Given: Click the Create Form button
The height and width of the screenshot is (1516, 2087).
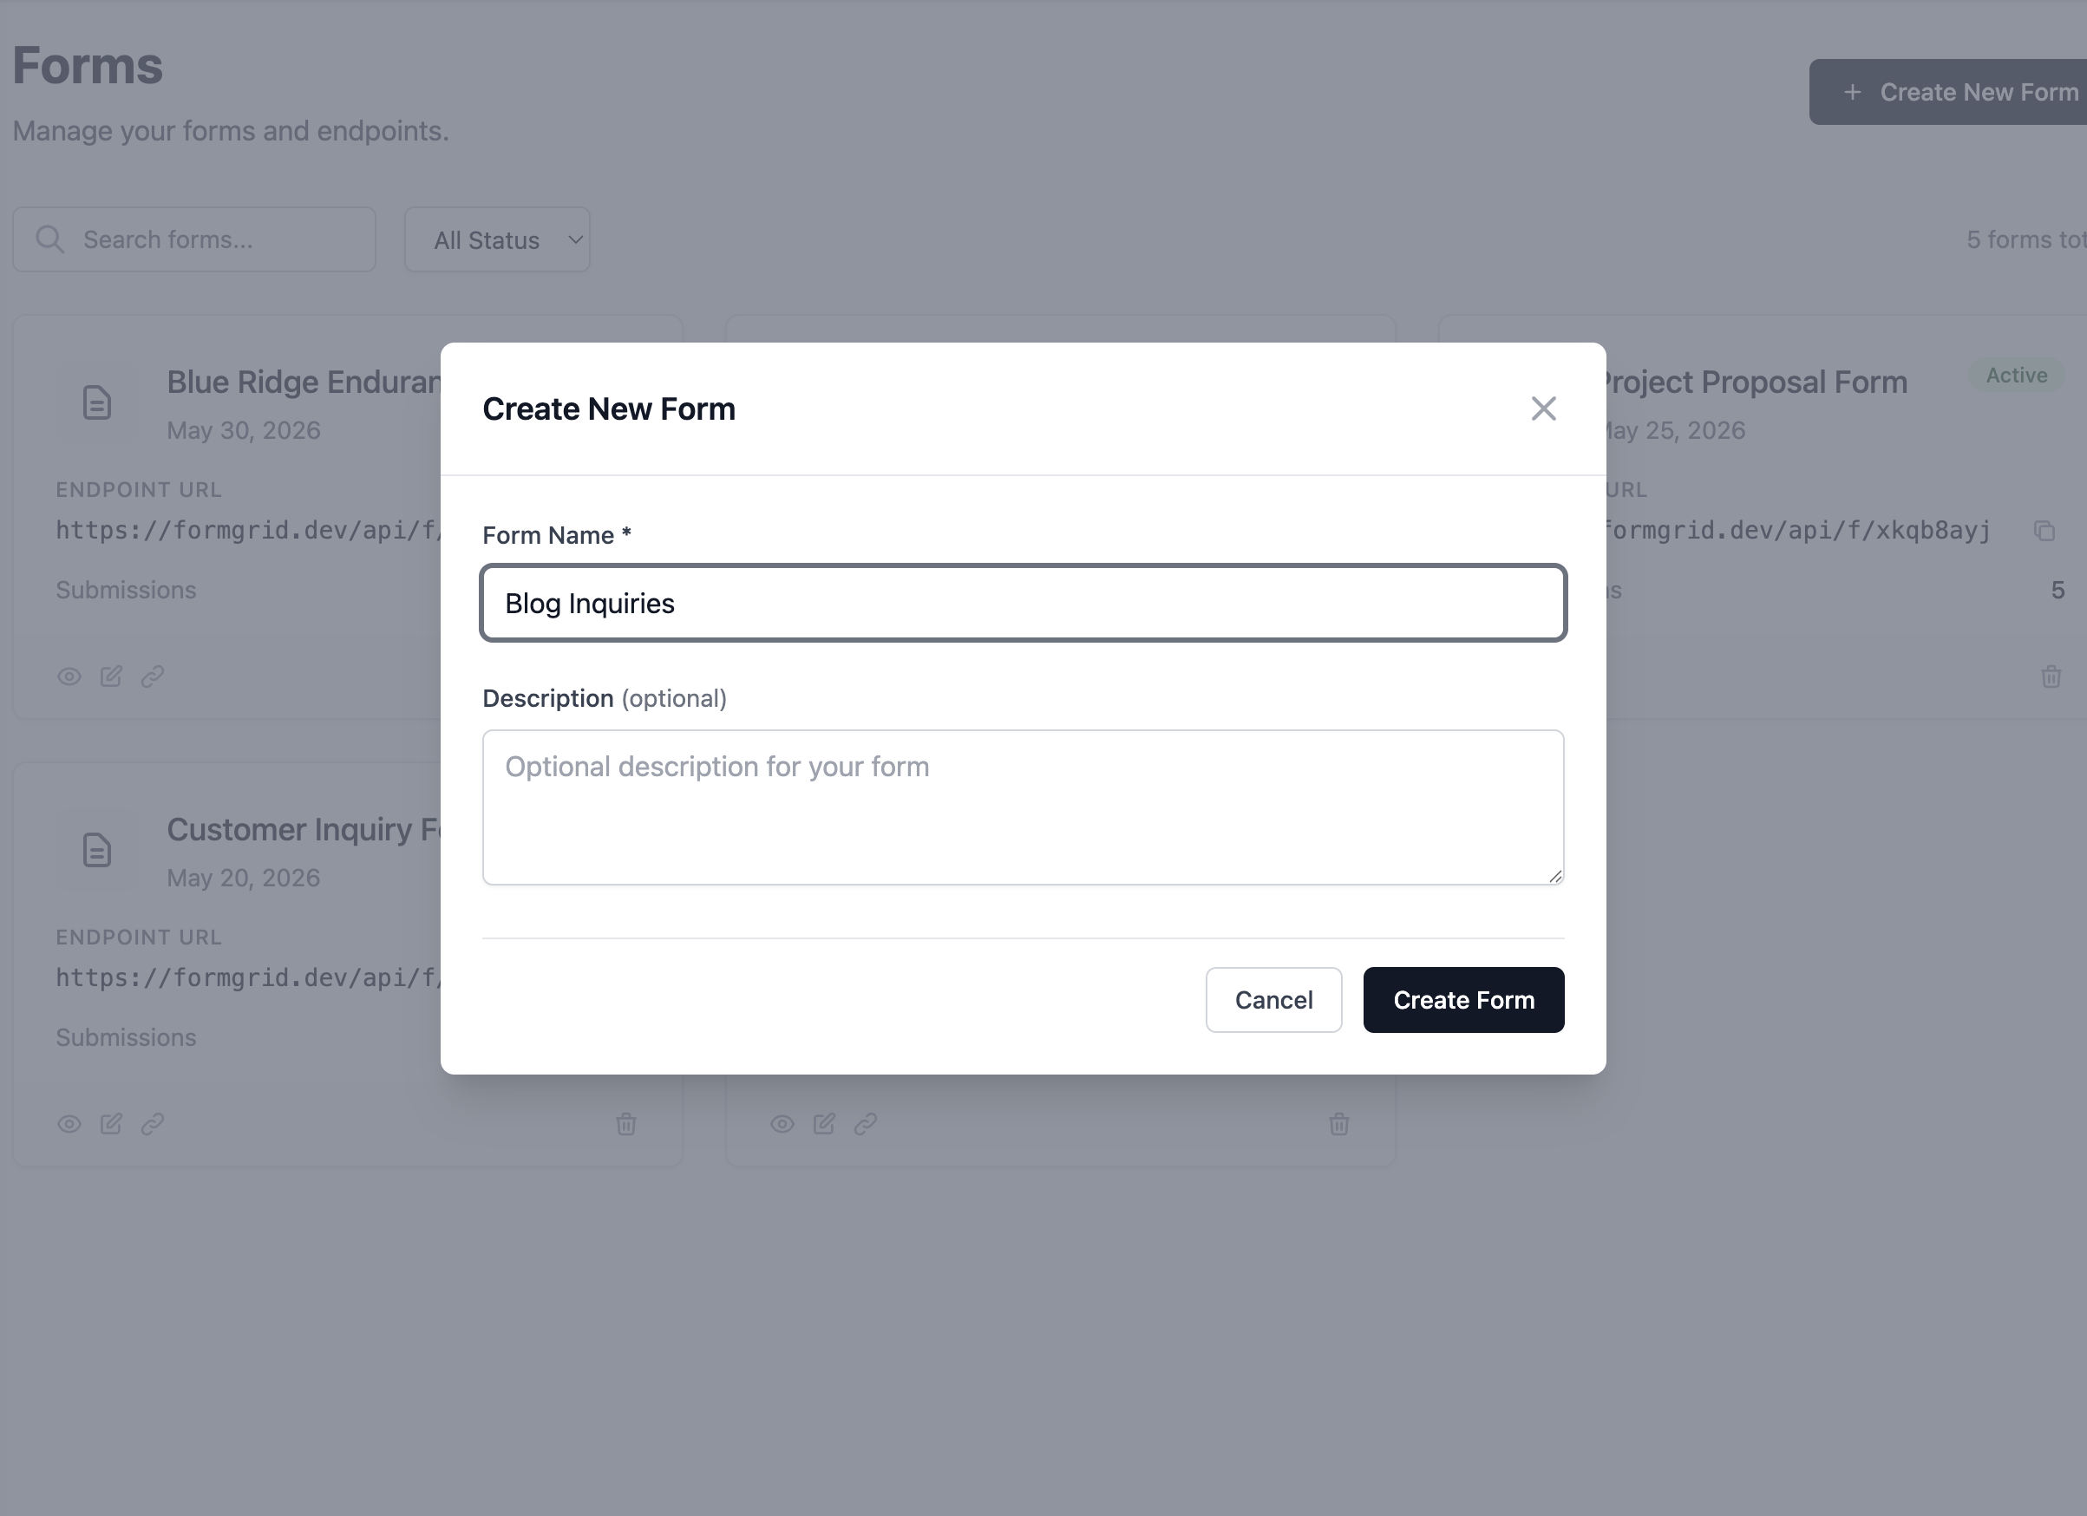Looking at the screenshot, I should [1463, 1000].
